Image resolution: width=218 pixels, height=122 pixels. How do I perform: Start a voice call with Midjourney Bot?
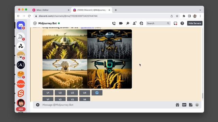point(114,23)
